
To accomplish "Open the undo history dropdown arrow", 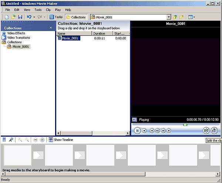I will click(x=34, y=17).
